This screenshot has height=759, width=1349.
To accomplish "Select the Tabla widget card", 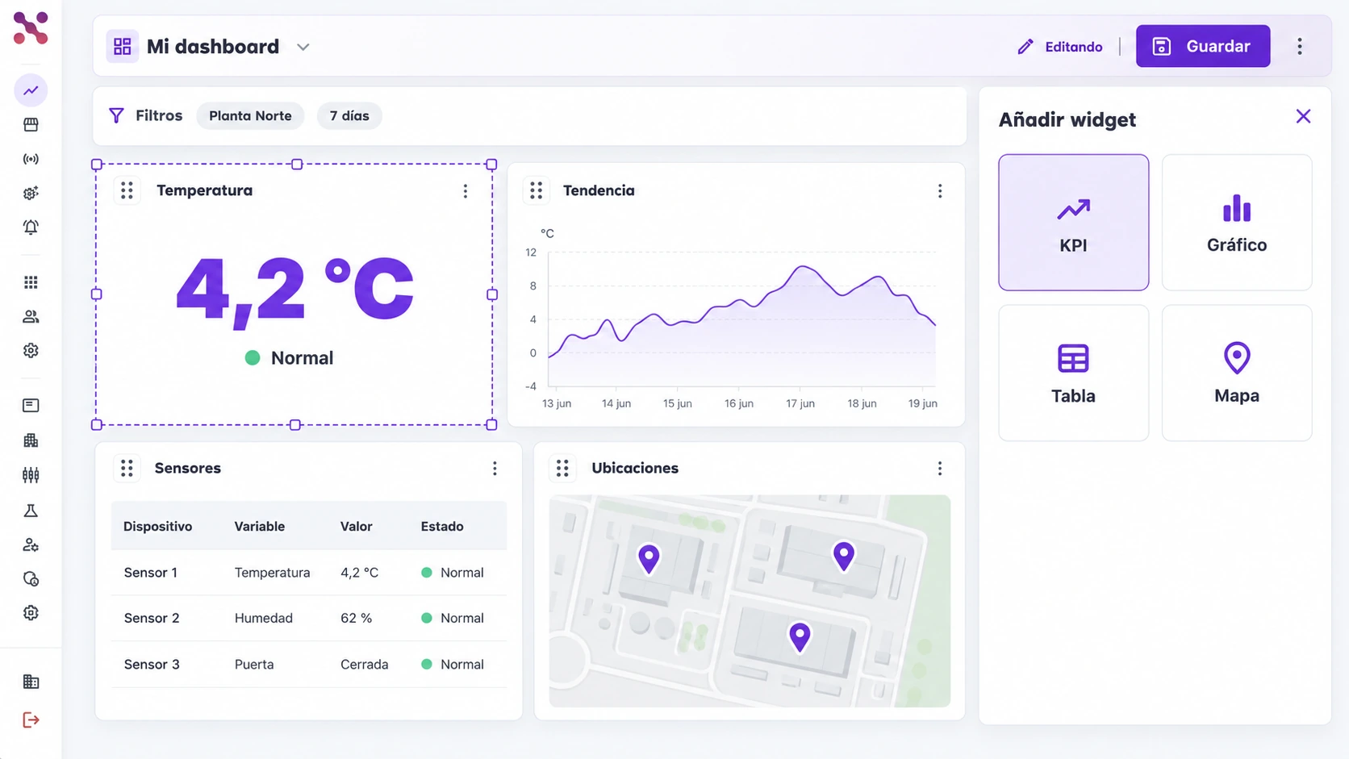I will coord(1073,373).
